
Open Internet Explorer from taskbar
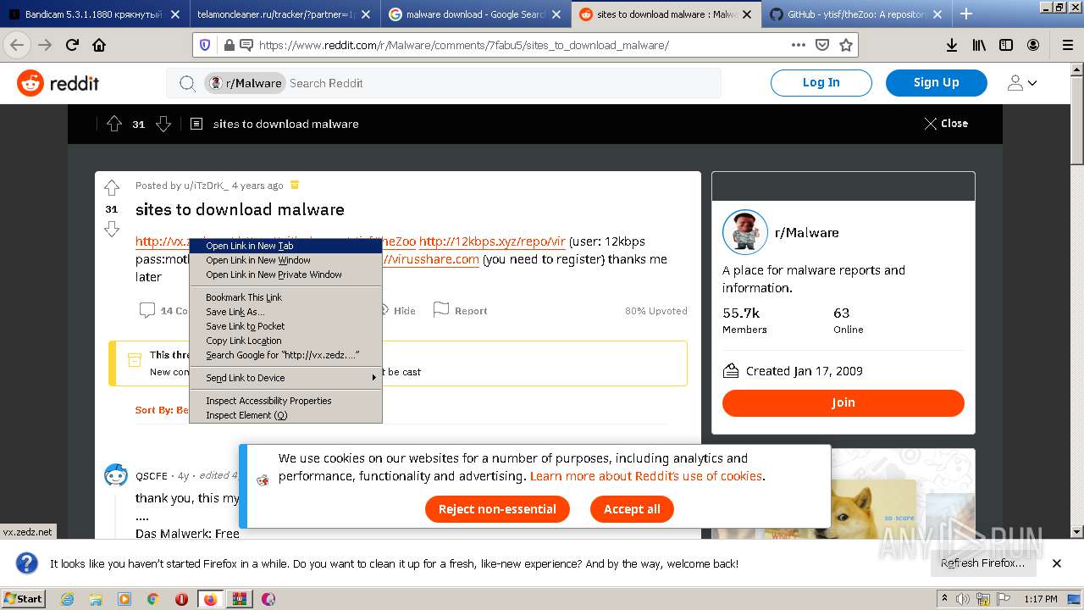click(67, 599)
